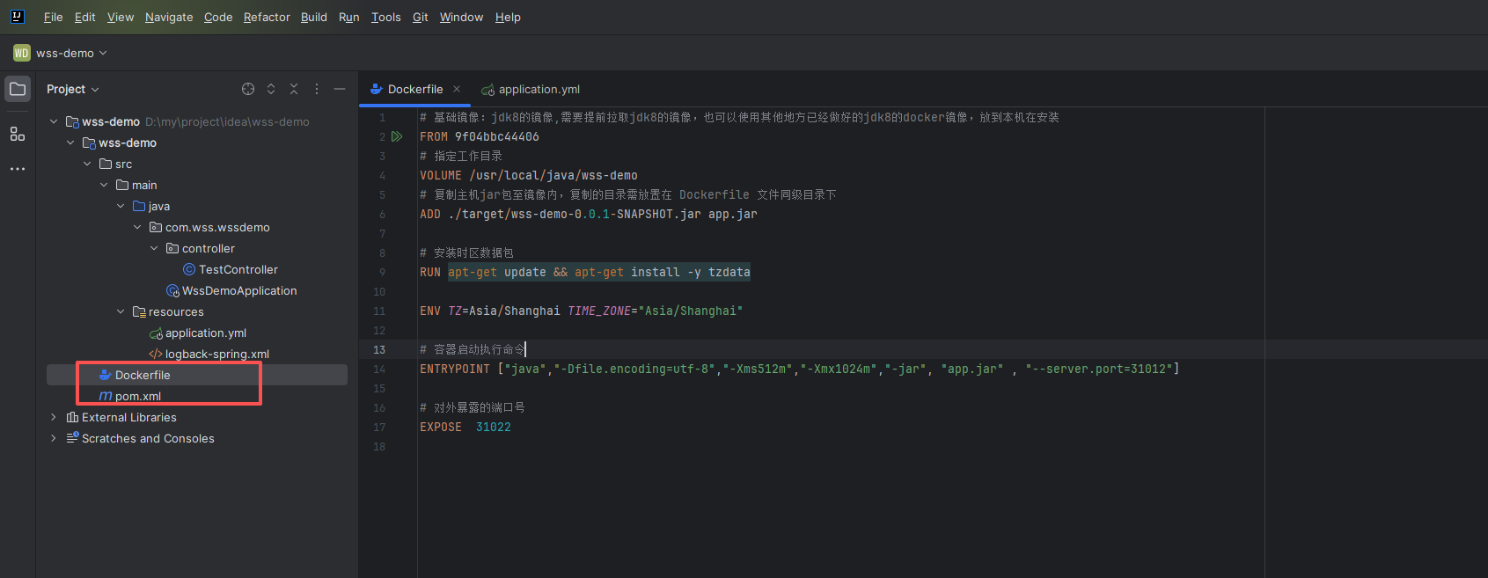Screen dimensions: 1488x578
Task: Open More tool windows ellipsis icon
Action: point(18,169)
